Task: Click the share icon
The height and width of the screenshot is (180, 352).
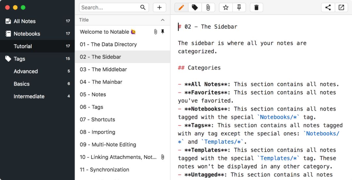Action: [328, 7]
